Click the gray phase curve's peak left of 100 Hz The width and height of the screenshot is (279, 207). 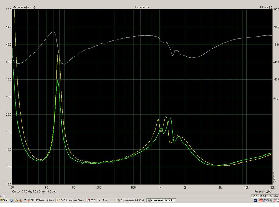53,32
